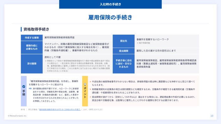
Task: Click the 手続き後に会社に送付・交付されるもの header cell
Action: (124, 64)
